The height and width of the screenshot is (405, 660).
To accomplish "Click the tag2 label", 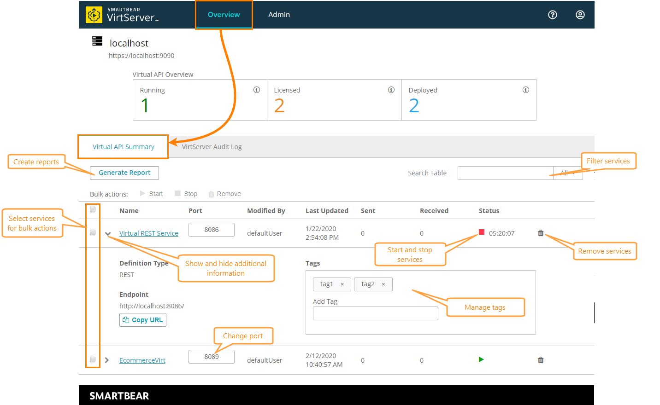I will pyautogui.click(x=368, y=284).
